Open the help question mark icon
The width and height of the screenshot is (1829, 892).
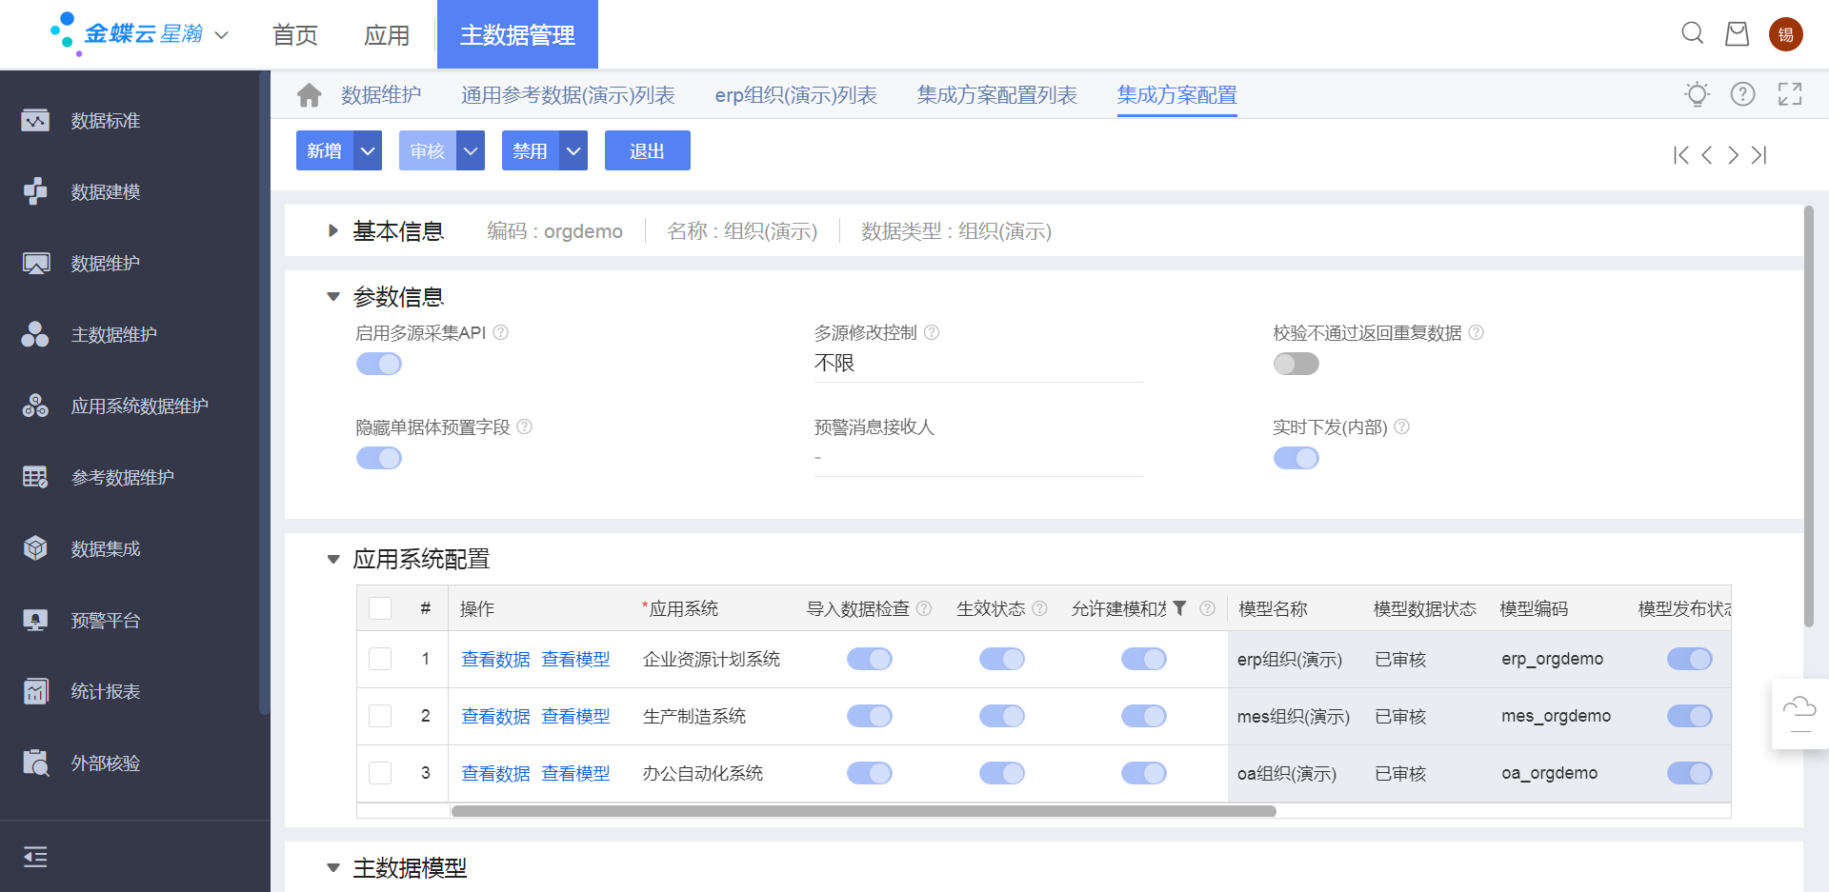1742,94
